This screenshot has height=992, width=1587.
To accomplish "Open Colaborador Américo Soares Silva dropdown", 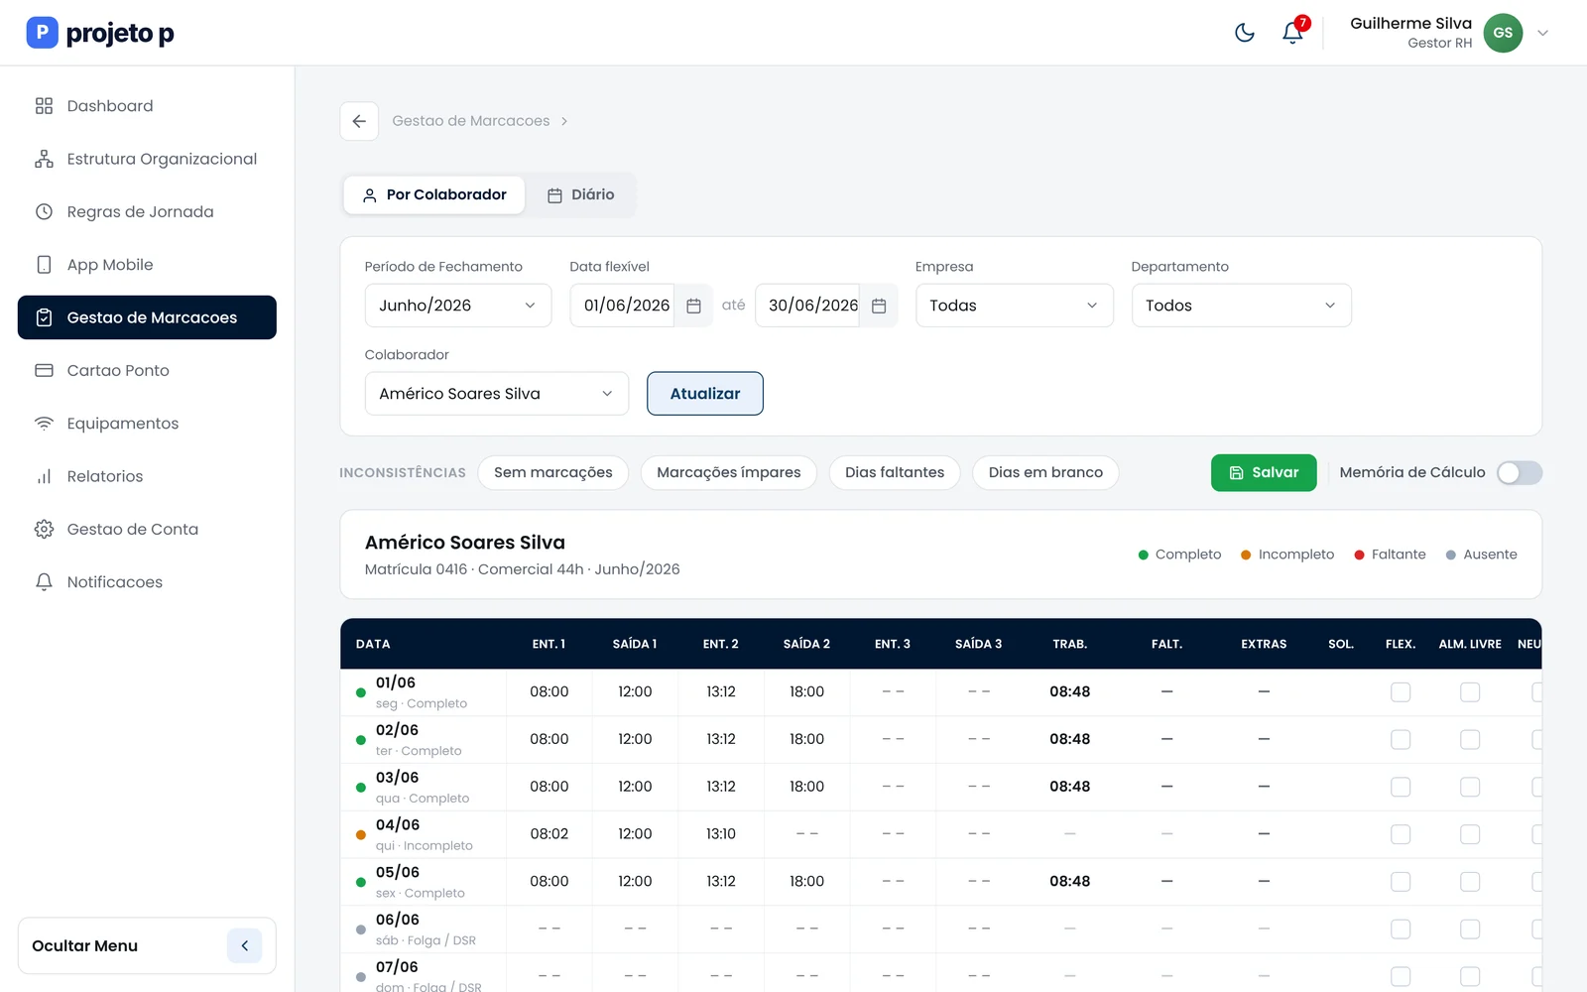I will (x=496, y=394).
